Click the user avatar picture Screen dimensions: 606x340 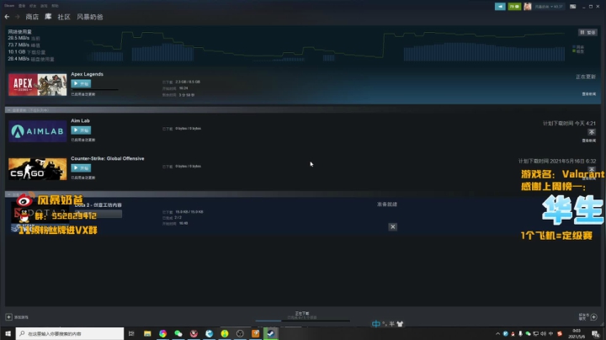click(x=528, y=7)
